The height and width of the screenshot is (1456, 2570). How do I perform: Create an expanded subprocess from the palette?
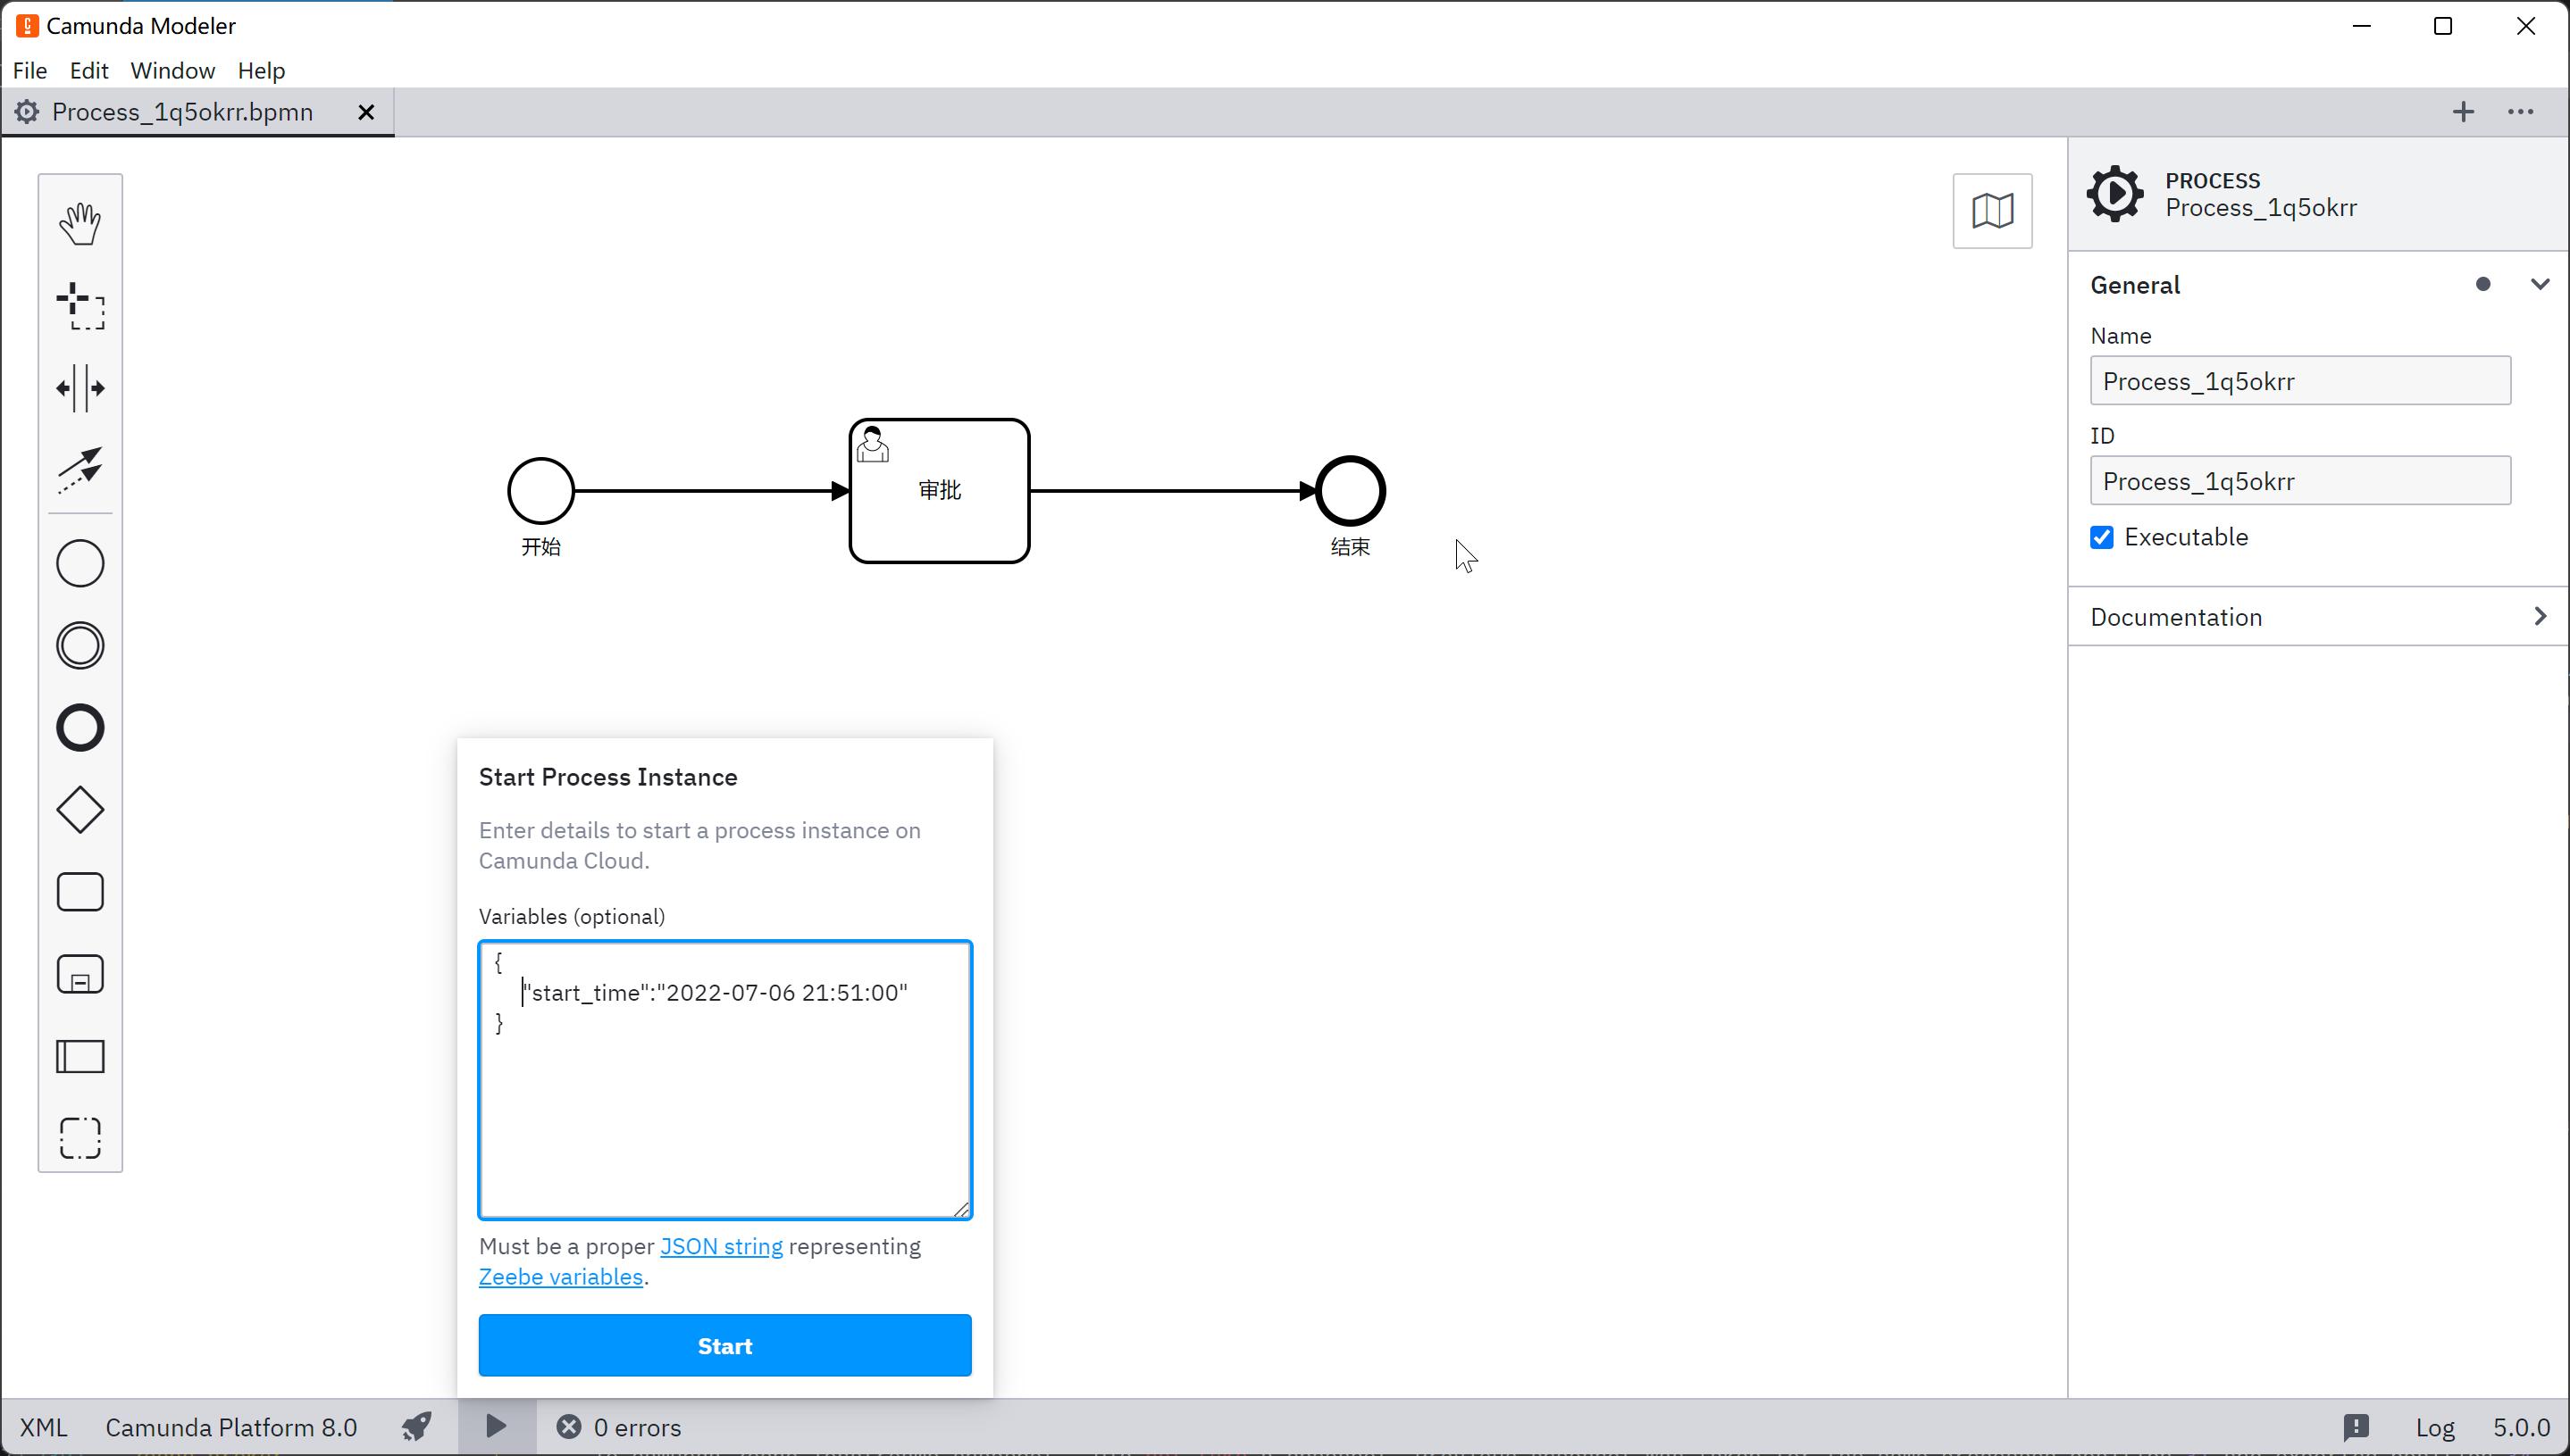point(80,974)
